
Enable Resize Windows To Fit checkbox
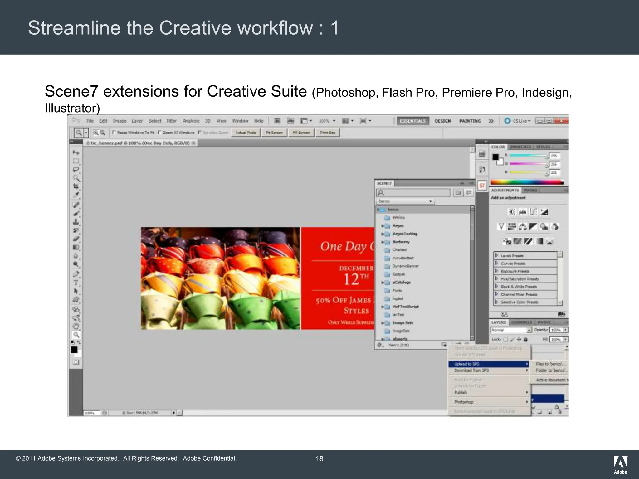tap(114, 133)
